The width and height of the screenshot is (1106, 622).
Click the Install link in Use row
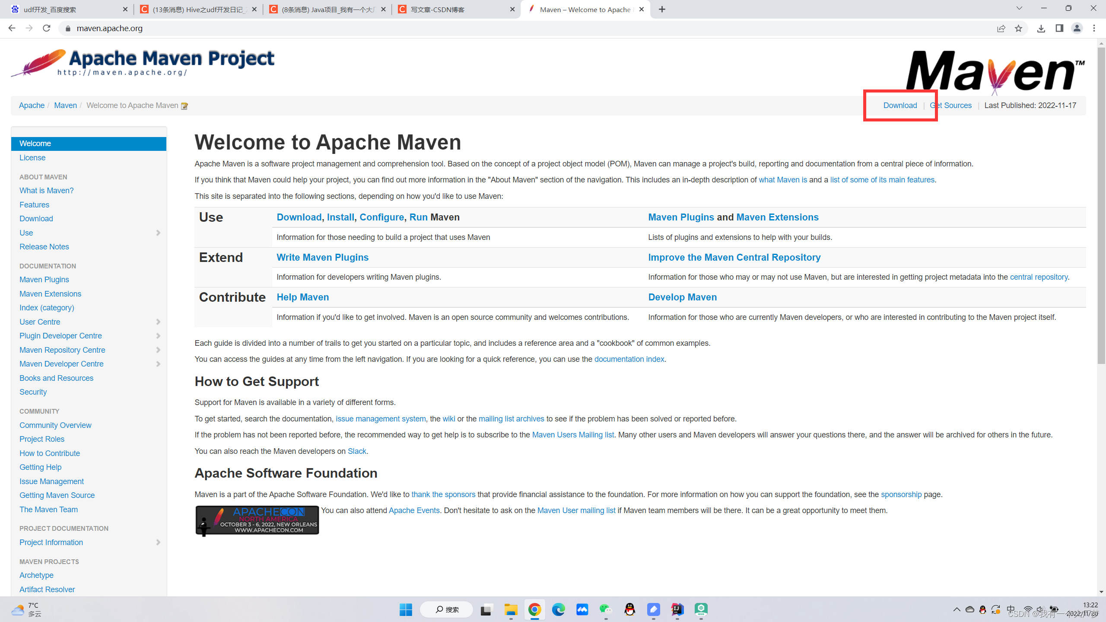tap(340, 217)
